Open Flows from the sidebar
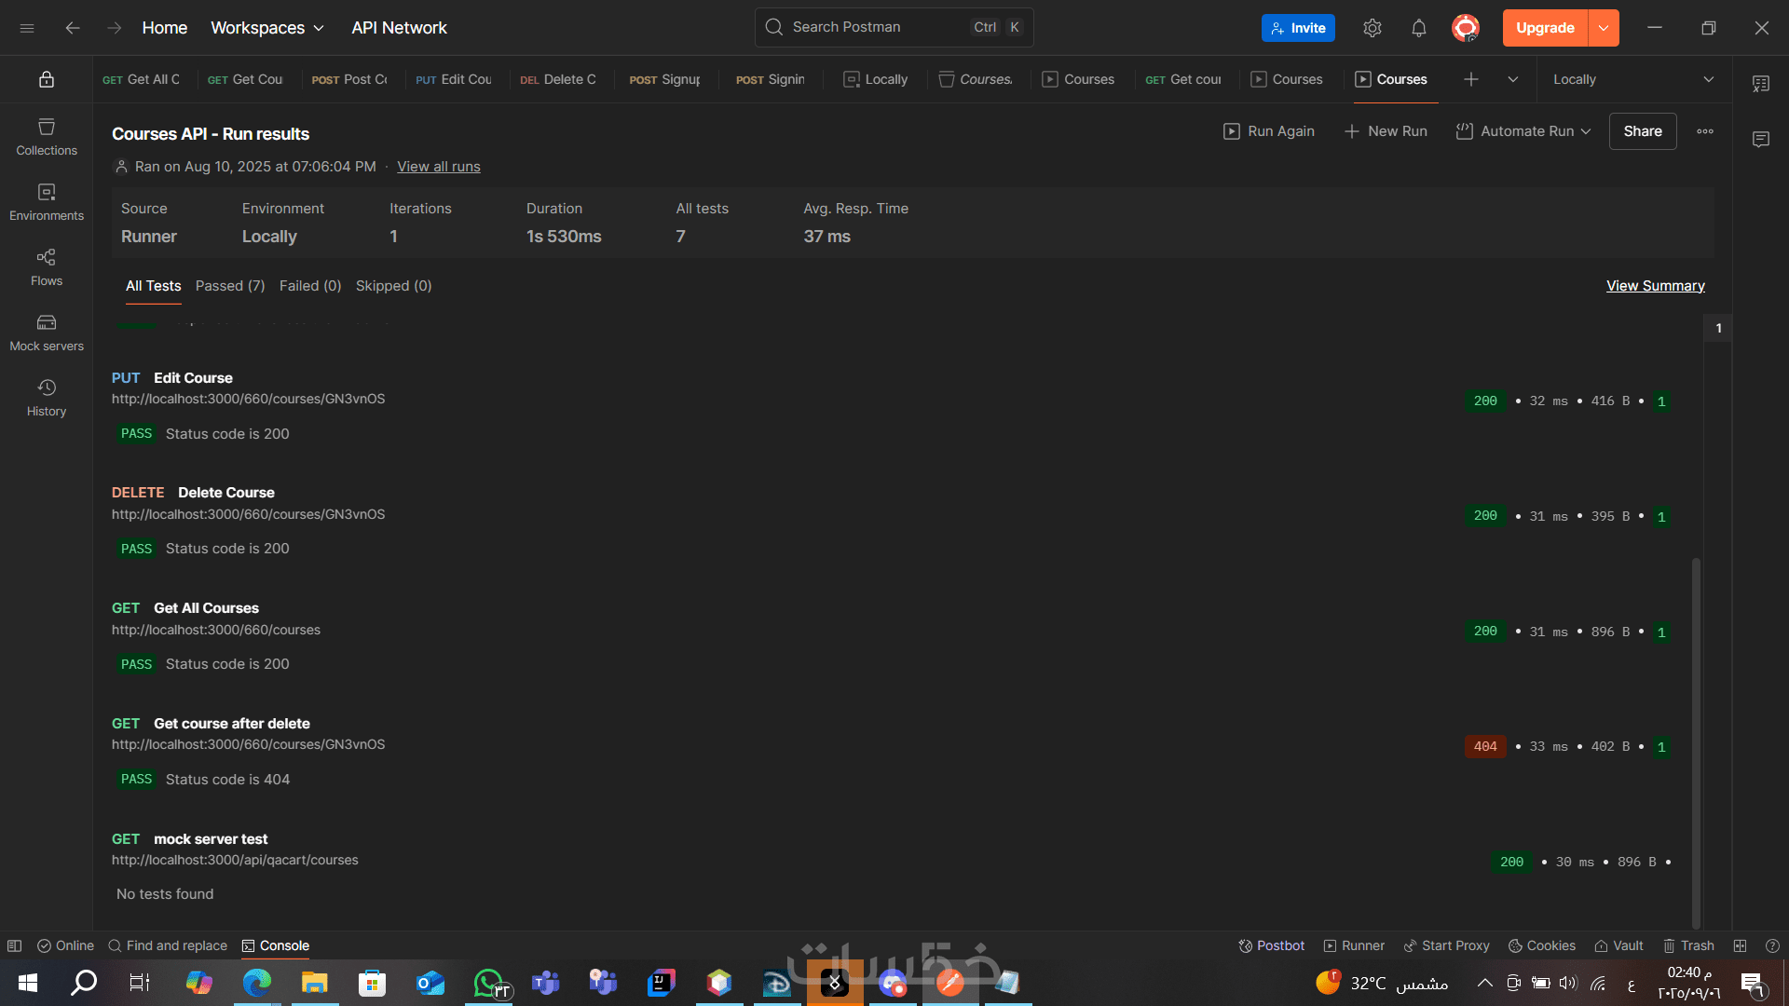1789x1006 pixels. point(46,266)
